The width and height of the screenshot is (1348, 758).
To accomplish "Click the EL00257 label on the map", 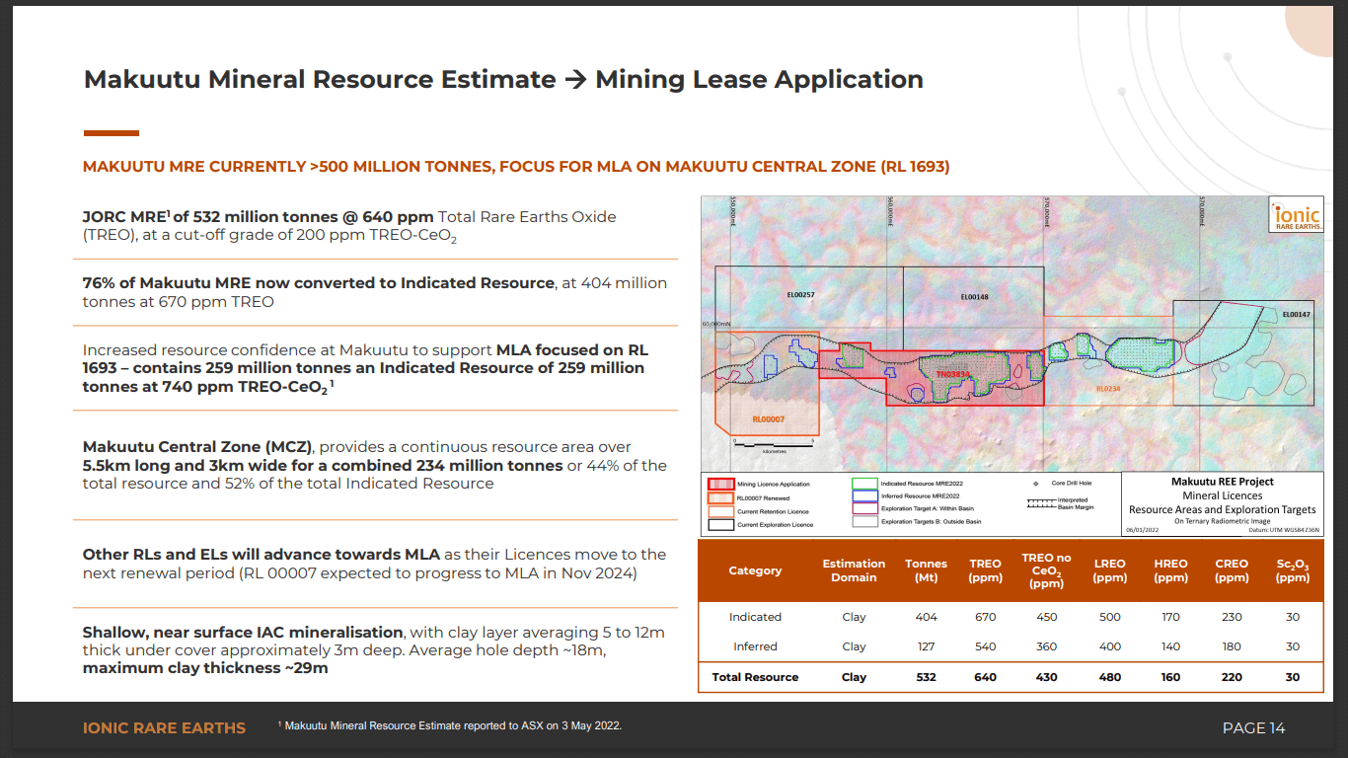I will (x=800, y=295).
